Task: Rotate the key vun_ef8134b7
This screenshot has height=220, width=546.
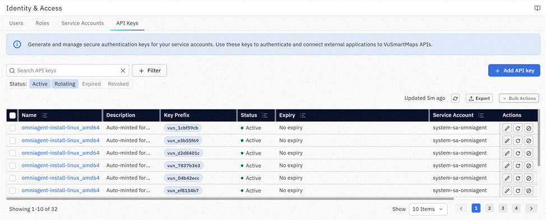Action: pos(518,190)
